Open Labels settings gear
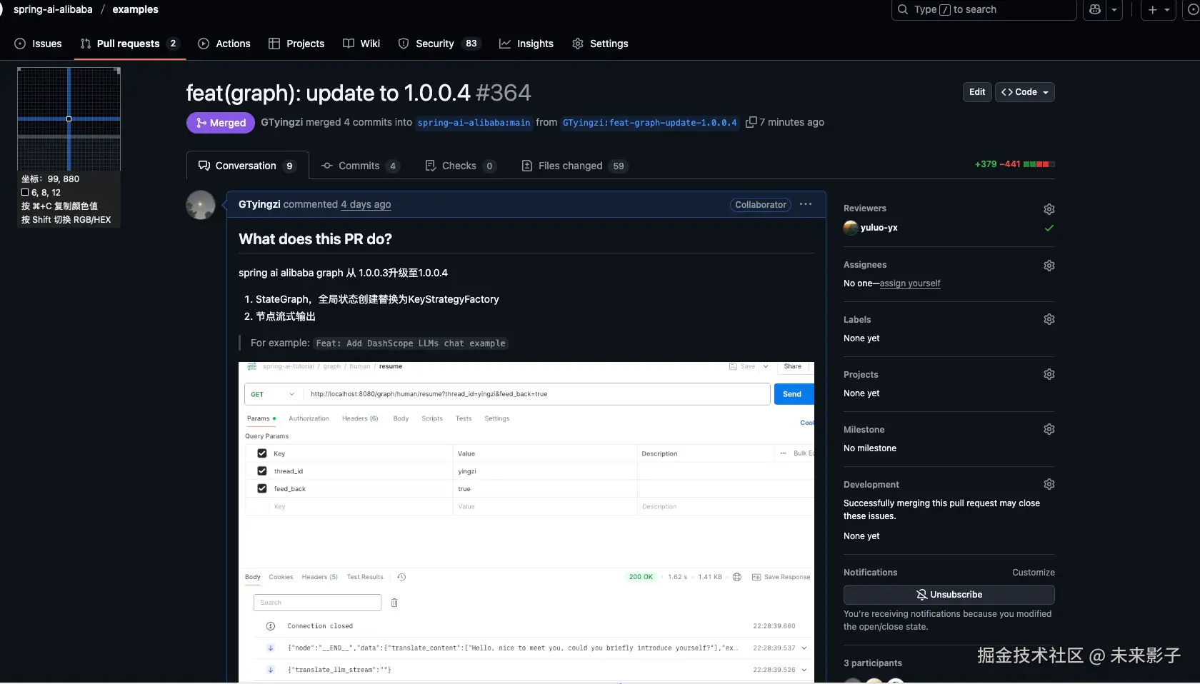This screenshot has height=684, width=1200. [x=1049, y=319]
